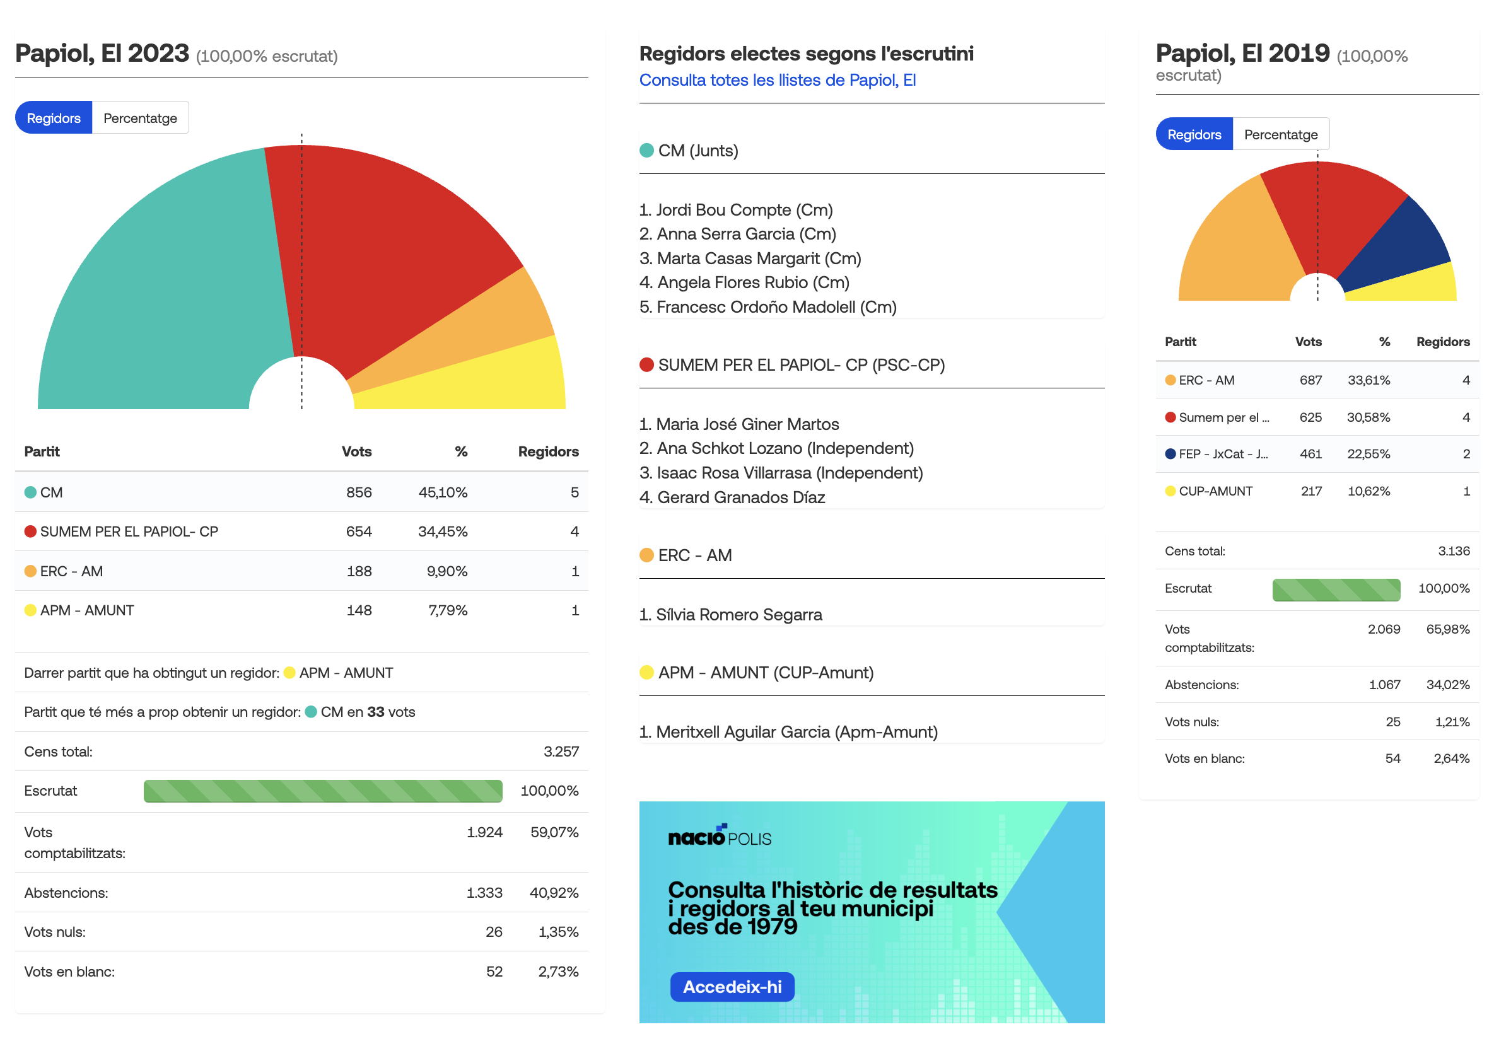Click the 'Regidors electes segons l'escrutini' heading

point(806,54)
